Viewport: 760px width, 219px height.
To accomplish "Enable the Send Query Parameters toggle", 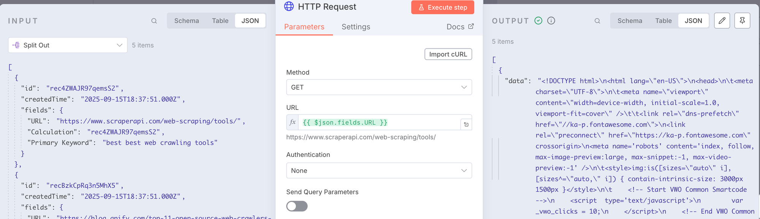I will (297, 206).
